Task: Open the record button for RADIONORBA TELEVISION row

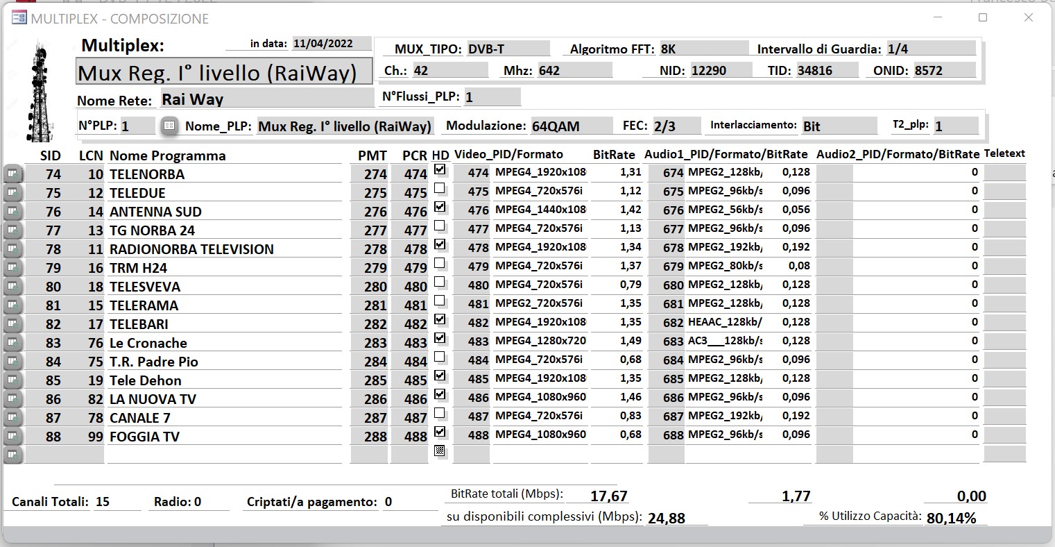Action: pyautogui.click(x=13, y=249)
